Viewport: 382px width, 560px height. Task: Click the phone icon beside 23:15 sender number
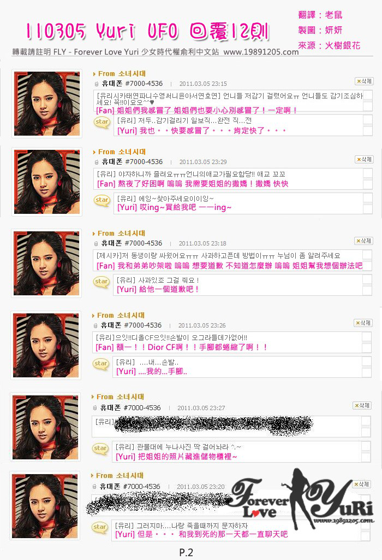(x=96, y=84)
